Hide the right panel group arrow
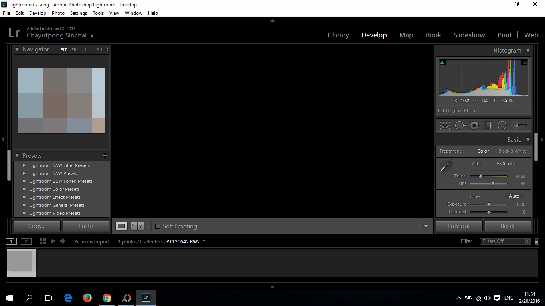The image size is (545, 306). coord(542,139)
